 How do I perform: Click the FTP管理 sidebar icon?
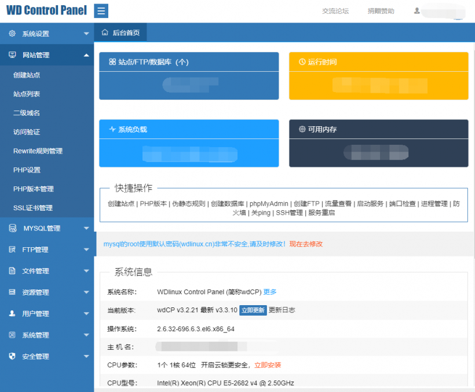click(12, 250)
